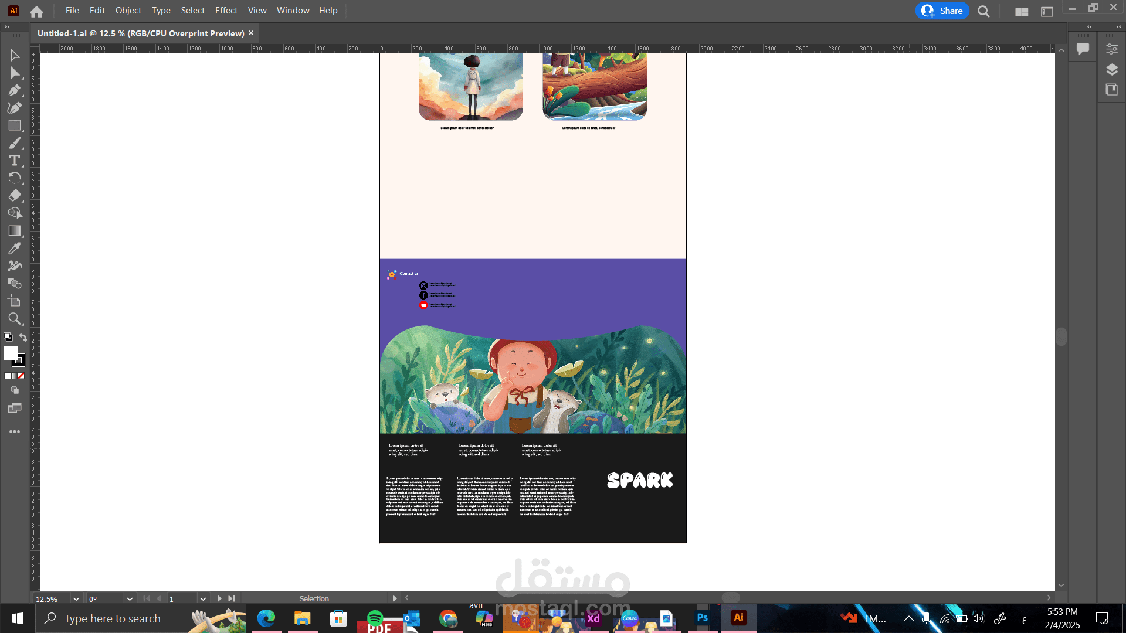1126x633 pixels.
Task: Open the Select menu
Action: point(193,11)
